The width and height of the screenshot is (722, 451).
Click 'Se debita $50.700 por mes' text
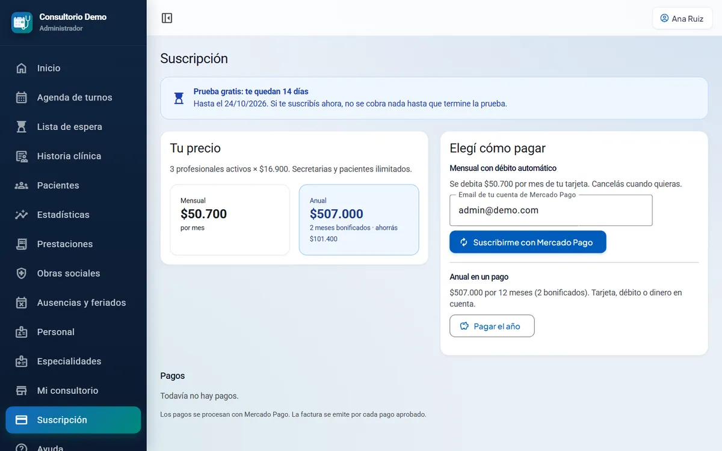tap(566, 184)
